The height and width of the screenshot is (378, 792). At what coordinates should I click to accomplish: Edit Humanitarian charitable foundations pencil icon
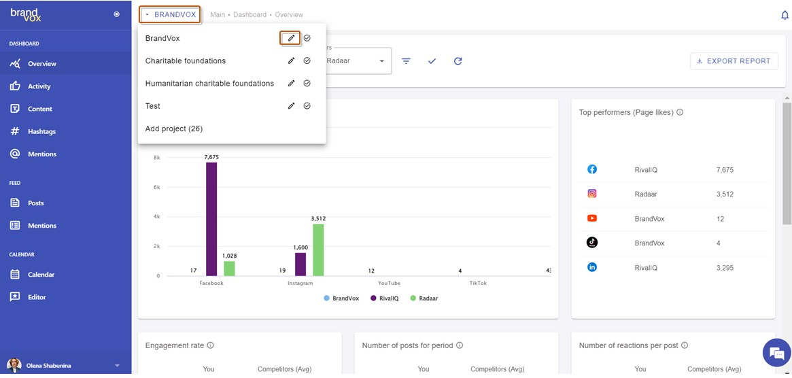tap(291, 84)
